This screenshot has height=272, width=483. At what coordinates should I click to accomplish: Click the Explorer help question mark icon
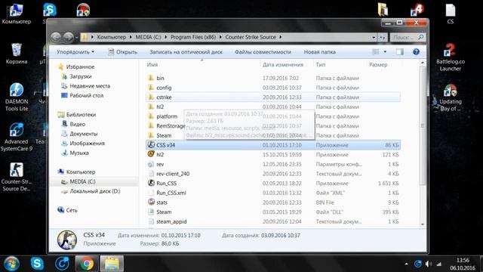416,52
